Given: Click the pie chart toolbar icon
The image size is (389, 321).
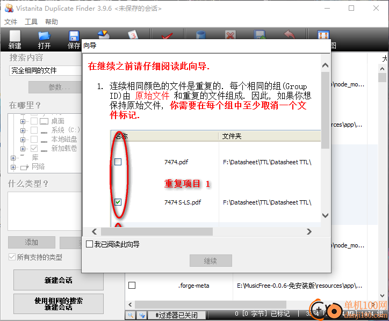Looking at the screenshot, I should 104,34.
